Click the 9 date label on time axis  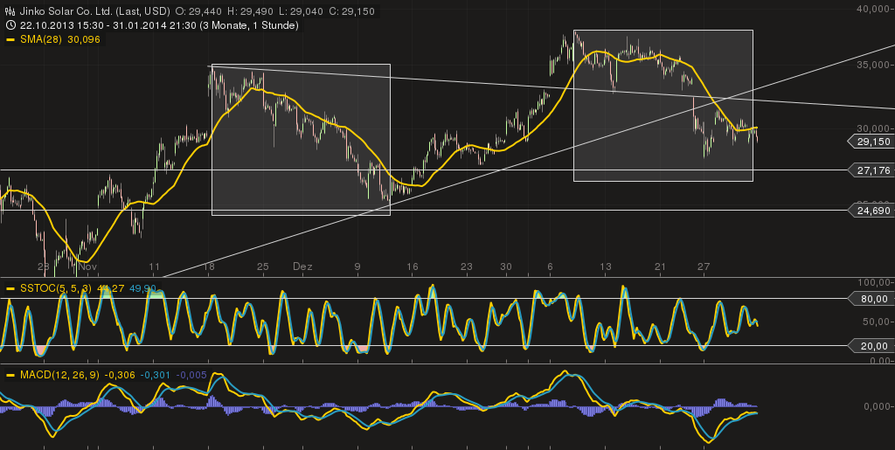tap(357, 267)
